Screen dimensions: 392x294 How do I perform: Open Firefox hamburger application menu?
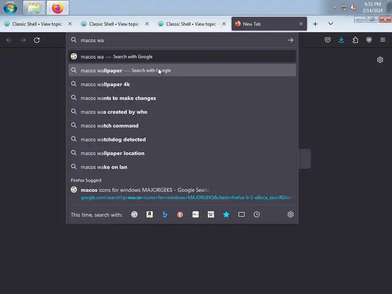point(383,40)
